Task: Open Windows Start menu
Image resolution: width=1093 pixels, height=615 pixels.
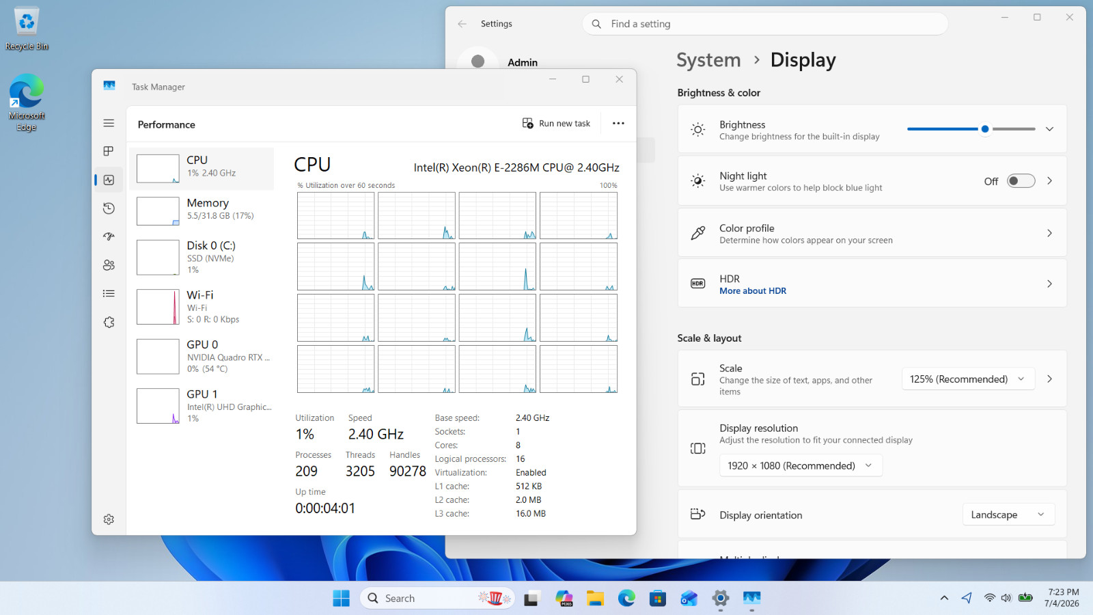Action: click(x=341, y=599)
